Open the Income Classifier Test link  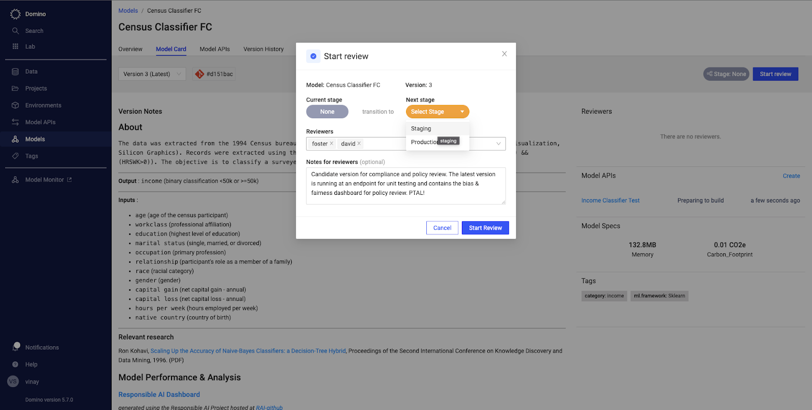pyautogui.click(x=611, y=200)
